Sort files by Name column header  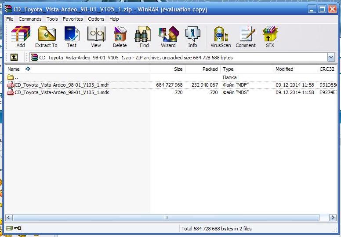tap(14, 69)
